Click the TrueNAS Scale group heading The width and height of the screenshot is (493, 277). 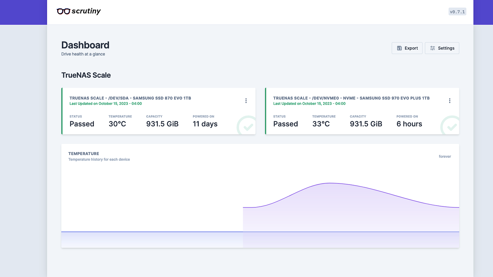86,75
